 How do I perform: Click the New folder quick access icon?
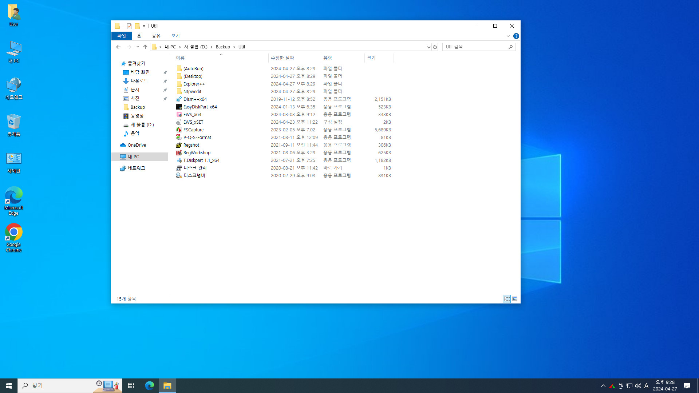point(137,26)
